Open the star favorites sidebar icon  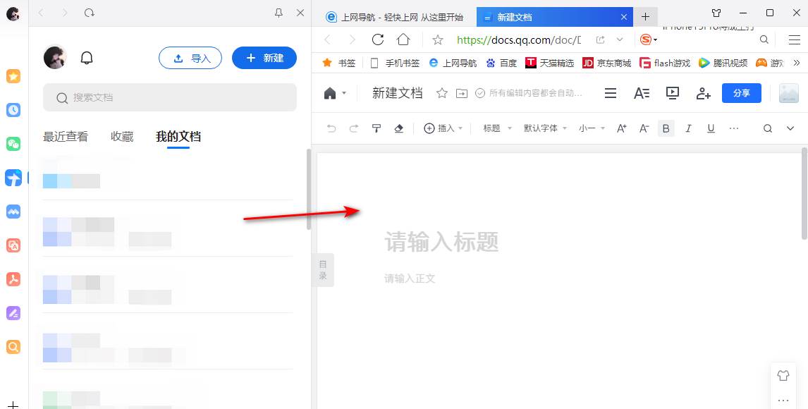13,77
